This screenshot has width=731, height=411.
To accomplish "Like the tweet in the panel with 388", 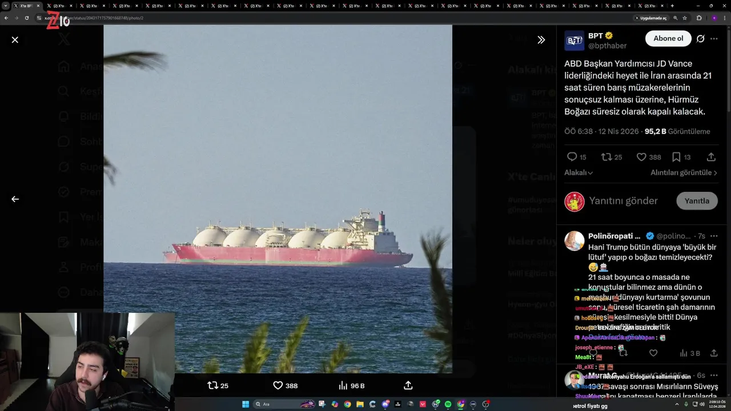I will pos(641,157).
